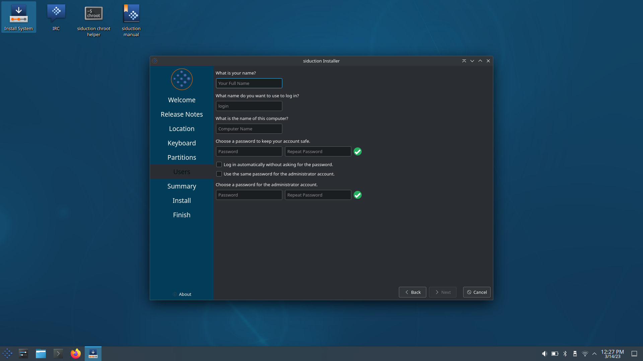Open the application launcher in taskbar
The height and width of the screenshot is (361, 643).
coord(7,353)
